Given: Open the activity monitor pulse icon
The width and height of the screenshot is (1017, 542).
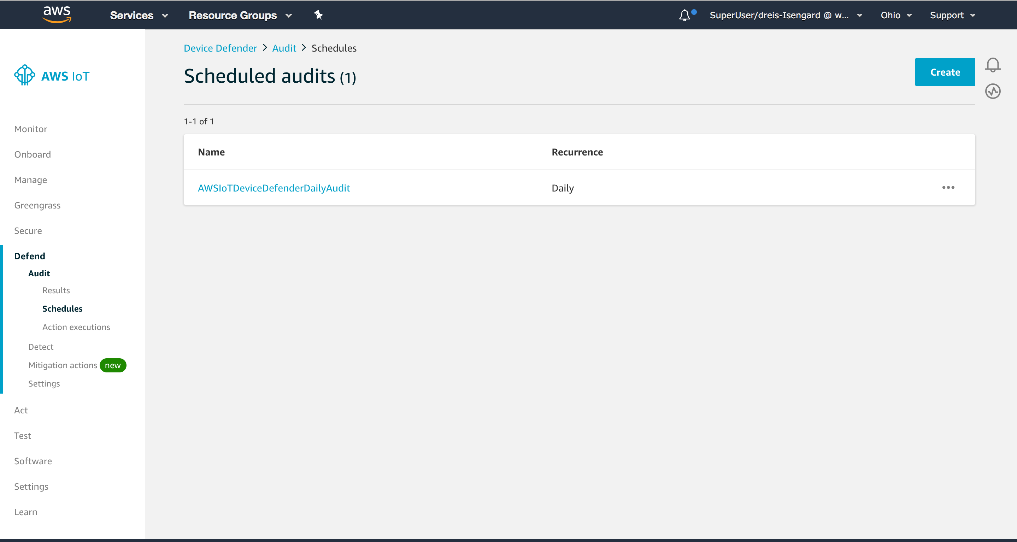Looking at the screenshot, I should [x=993, y=91].
